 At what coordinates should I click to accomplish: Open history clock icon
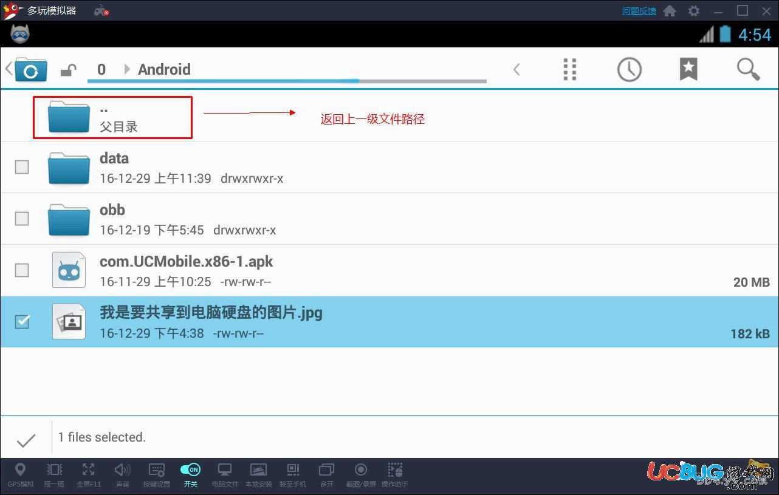(x=629, y=69)
